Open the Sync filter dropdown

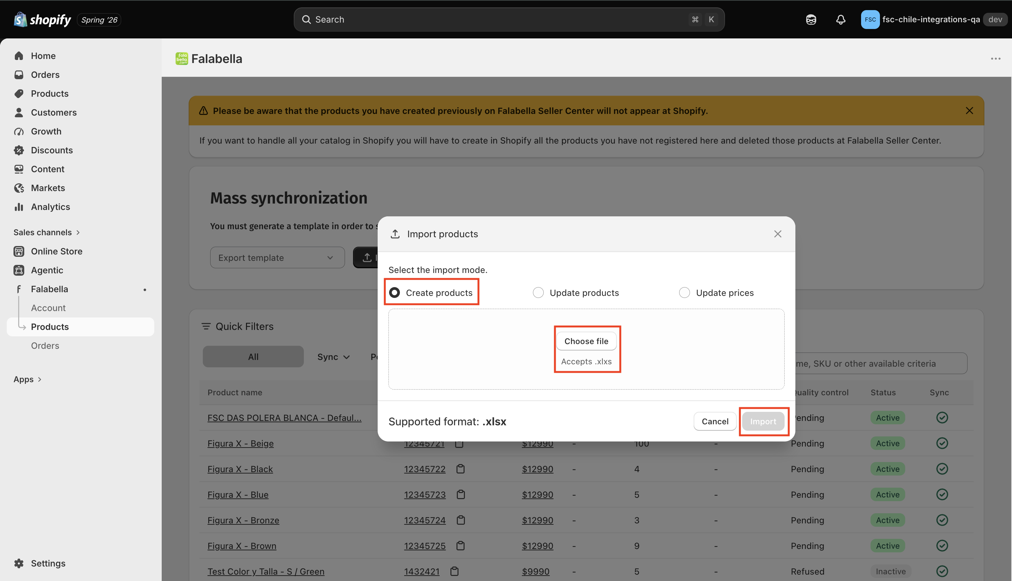pos(334,357)
